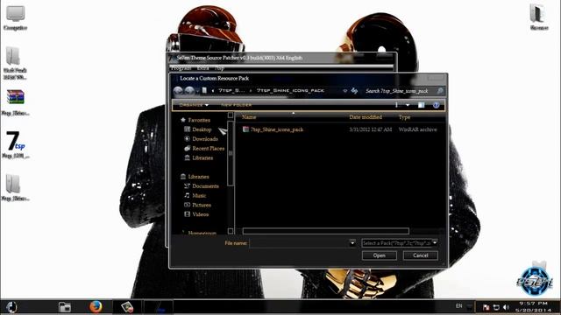This screenshot has height=315, width=561.
Task: Select Downloads under Favorites
Action: click(x=201, y=139)
